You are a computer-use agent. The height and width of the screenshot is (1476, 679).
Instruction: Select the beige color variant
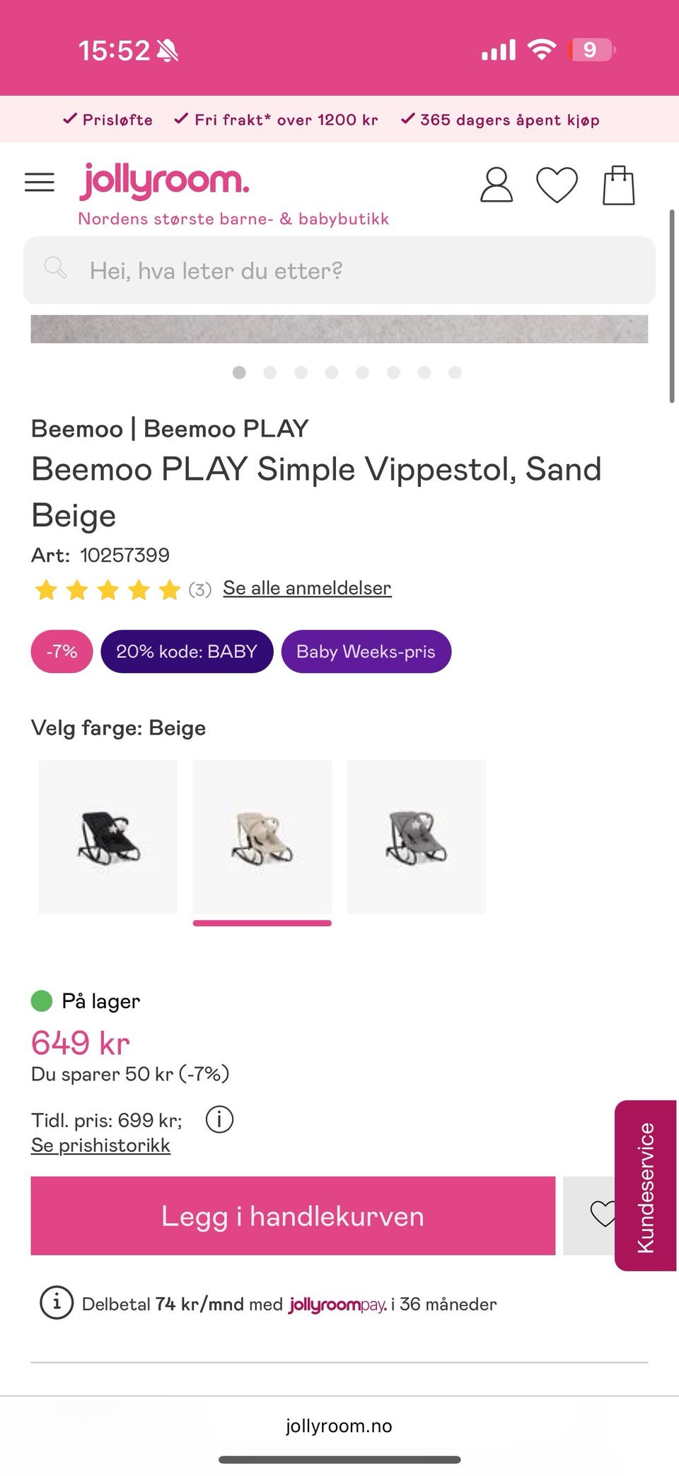(262, 836)
